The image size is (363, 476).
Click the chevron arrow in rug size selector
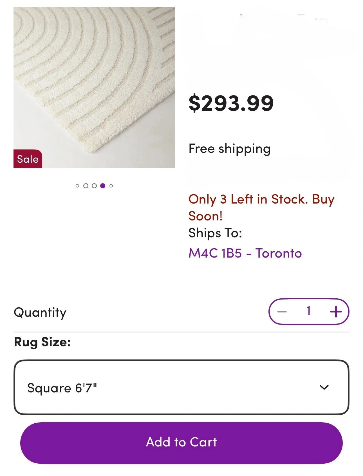324,387
